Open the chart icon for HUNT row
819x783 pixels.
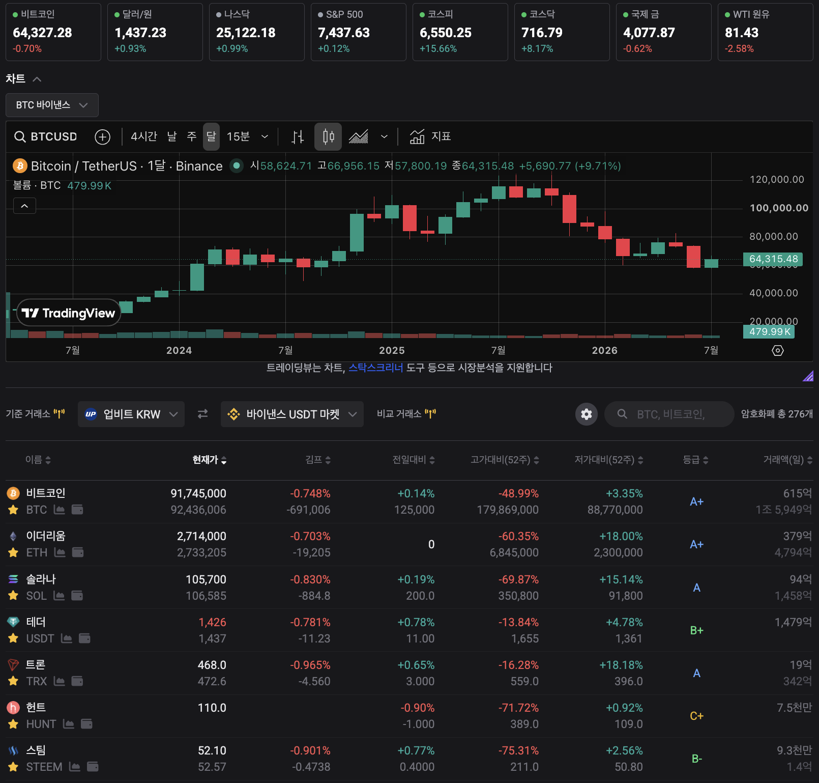coord(69,724)
